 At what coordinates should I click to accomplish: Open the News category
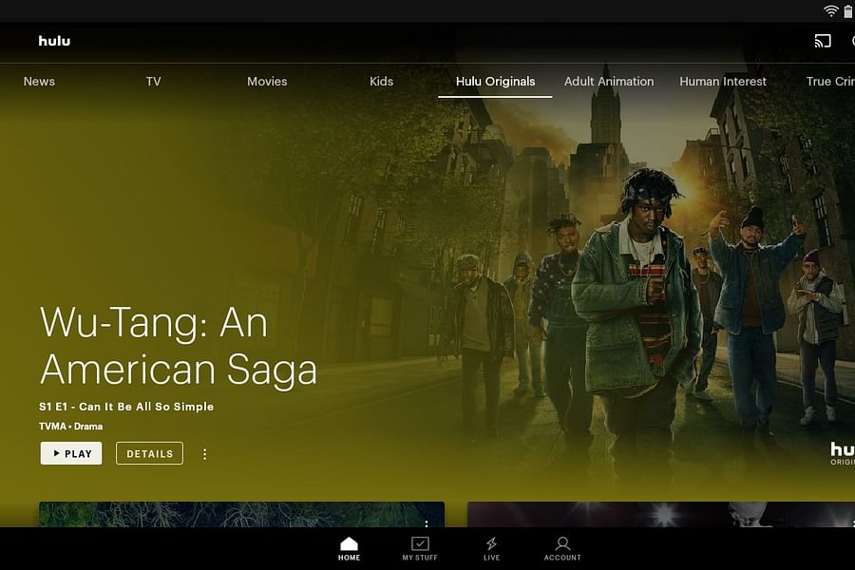click(x=39, y=82)
